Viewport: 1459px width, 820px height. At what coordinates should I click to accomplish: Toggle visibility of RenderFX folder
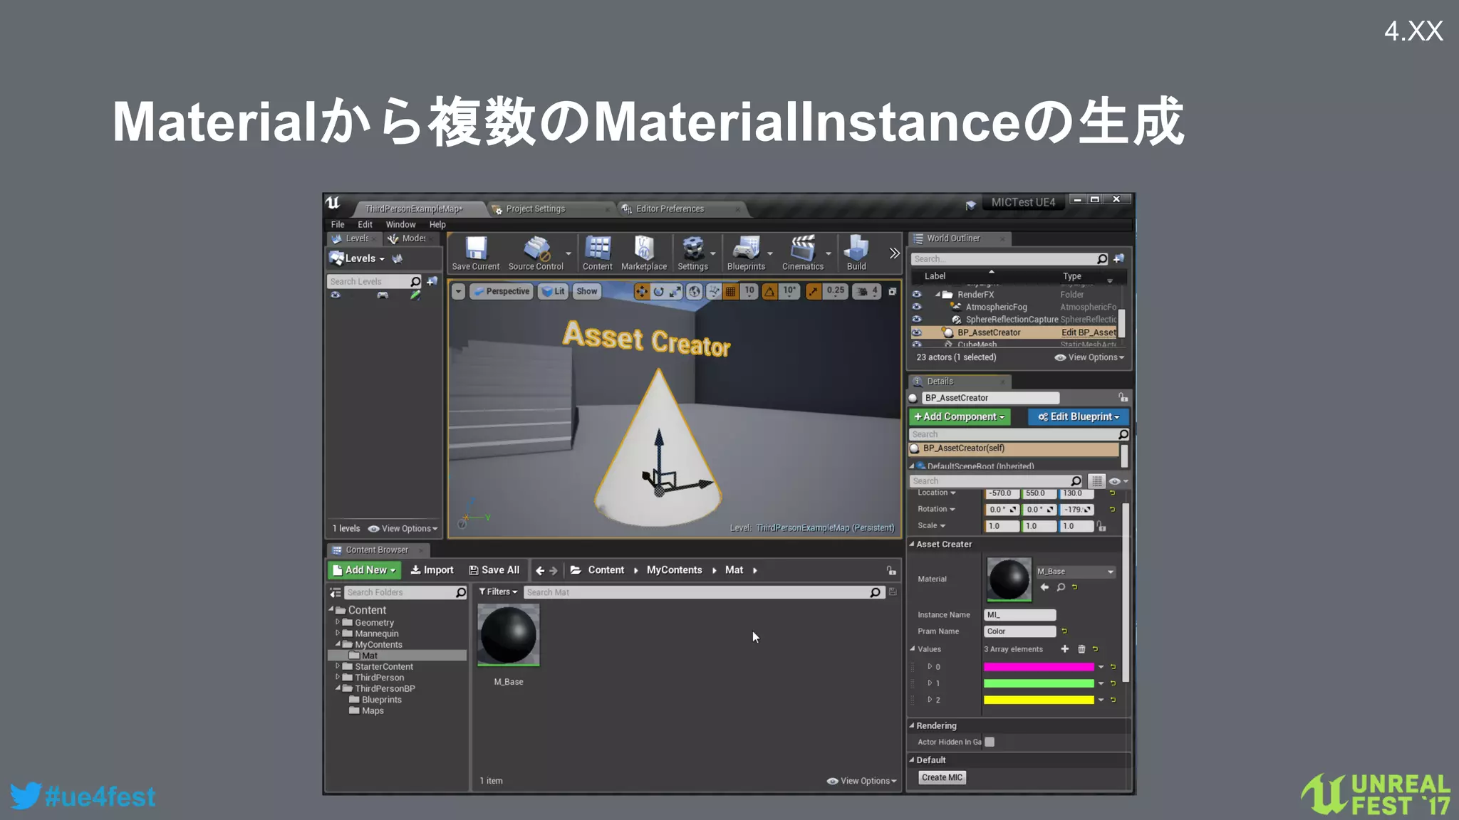917,294
